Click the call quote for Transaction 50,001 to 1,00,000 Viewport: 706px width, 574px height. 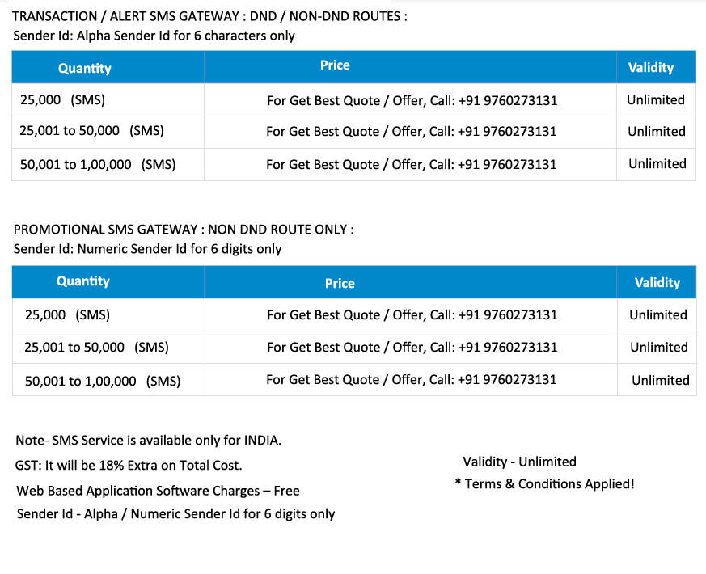412,164
